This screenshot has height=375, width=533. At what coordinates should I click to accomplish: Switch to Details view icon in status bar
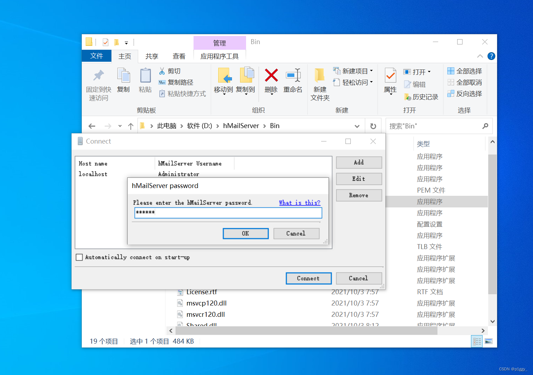tap(477, 341)
